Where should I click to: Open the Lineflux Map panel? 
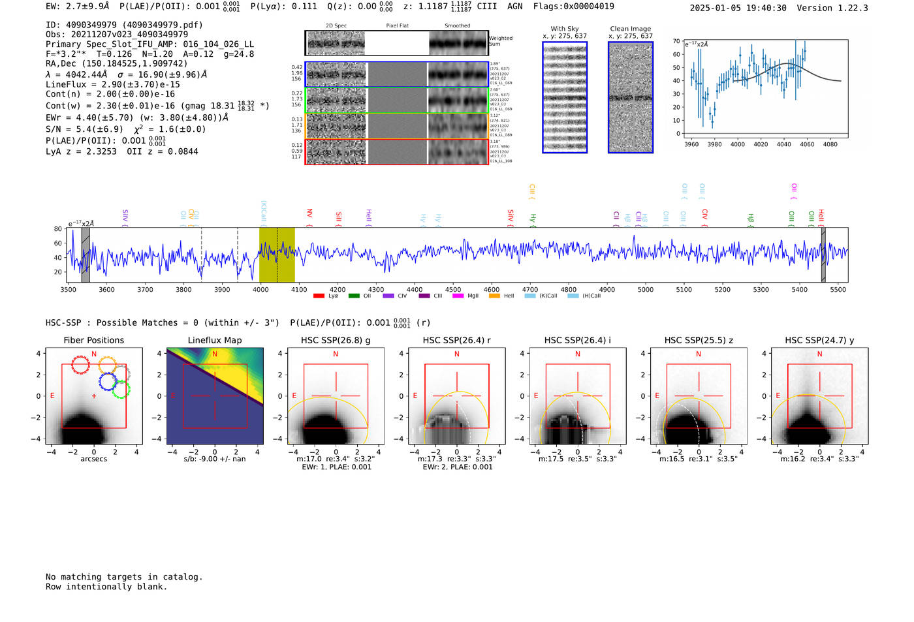tap(215, 396)
